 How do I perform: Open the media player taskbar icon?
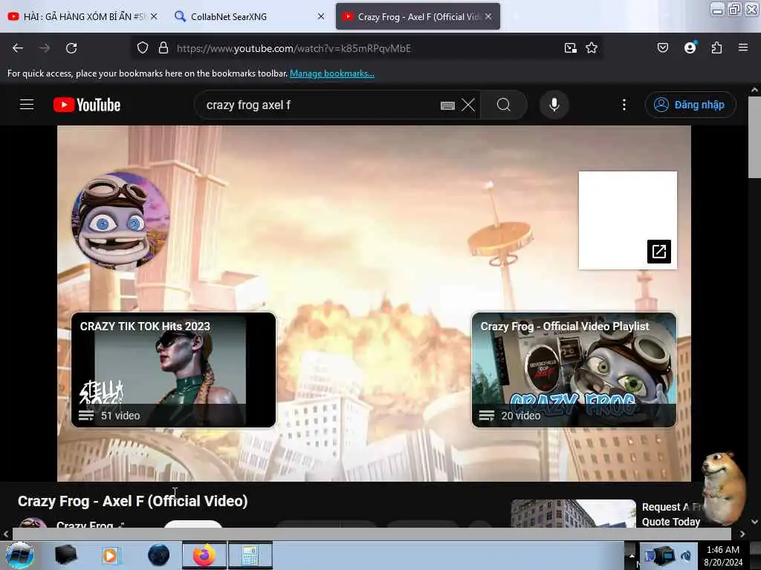point(110,555)
